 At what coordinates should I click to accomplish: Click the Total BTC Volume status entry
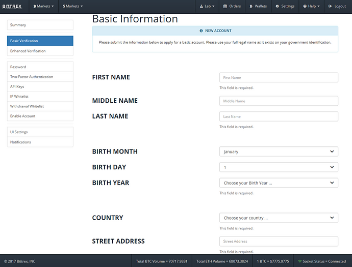coord(161,261)
